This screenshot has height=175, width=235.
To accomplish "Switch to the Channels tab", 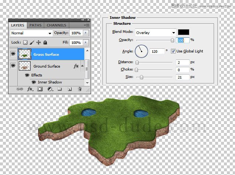I will (x=57, y=25).
